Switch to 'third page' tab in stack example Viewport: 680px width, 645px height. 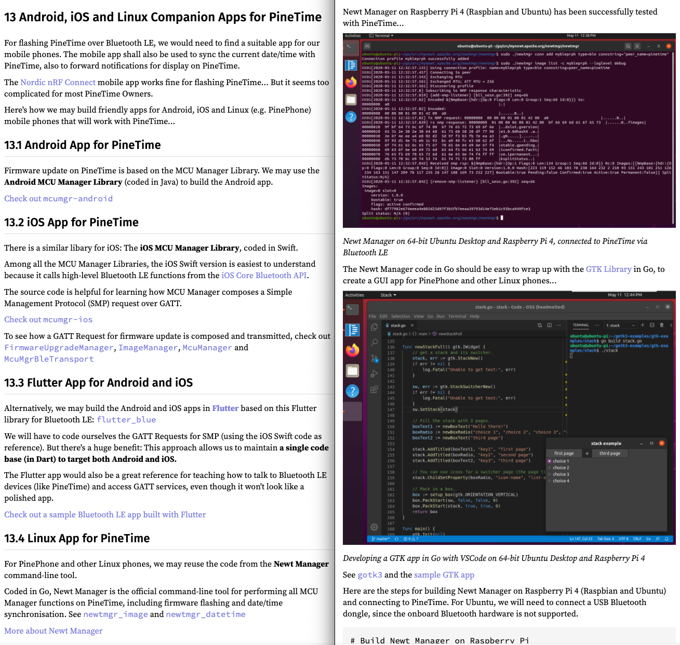609,454
